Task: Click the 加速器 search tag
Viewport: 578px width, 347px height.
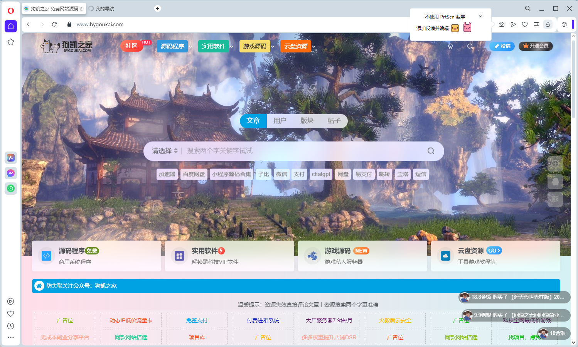Action: click(x=167, y=174)
